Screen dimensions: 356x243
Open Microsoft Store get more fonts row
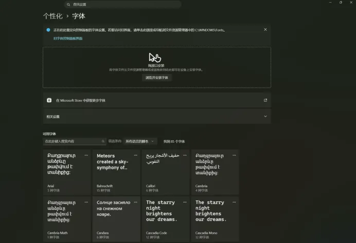pyautogui.click(x=157, y=100)
